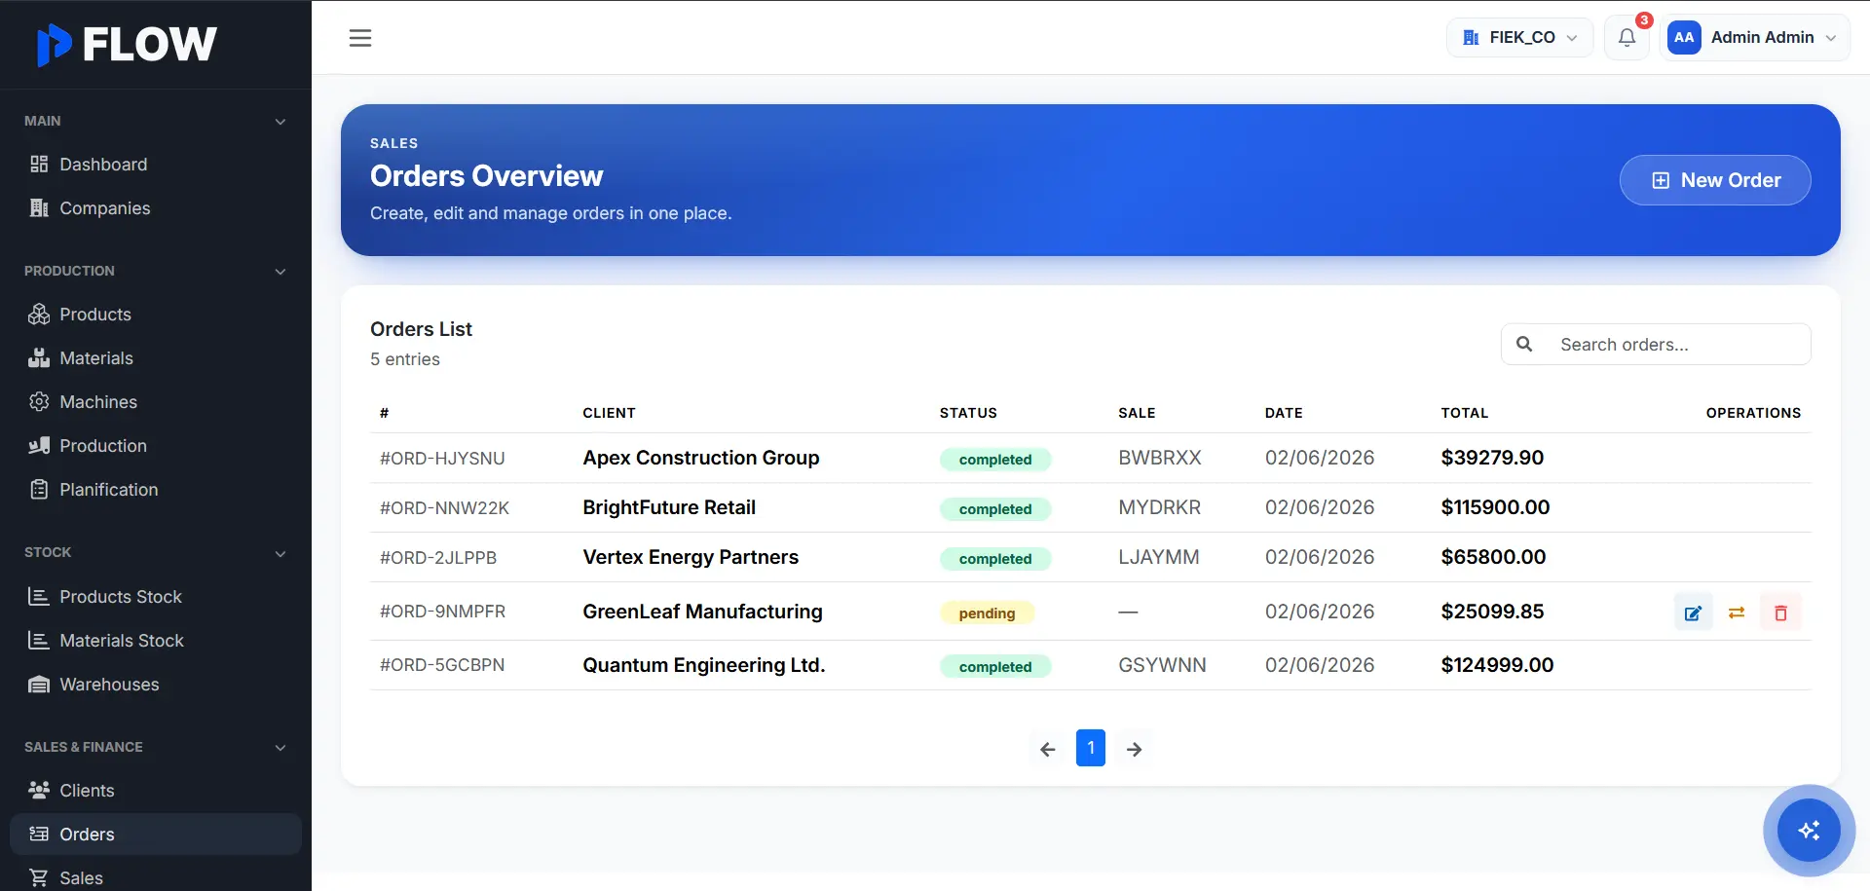Image resolution: width=1870 pixels, height=891 pixels.
Task: Click sale code GSYWNN
Action: (1162, 665)
